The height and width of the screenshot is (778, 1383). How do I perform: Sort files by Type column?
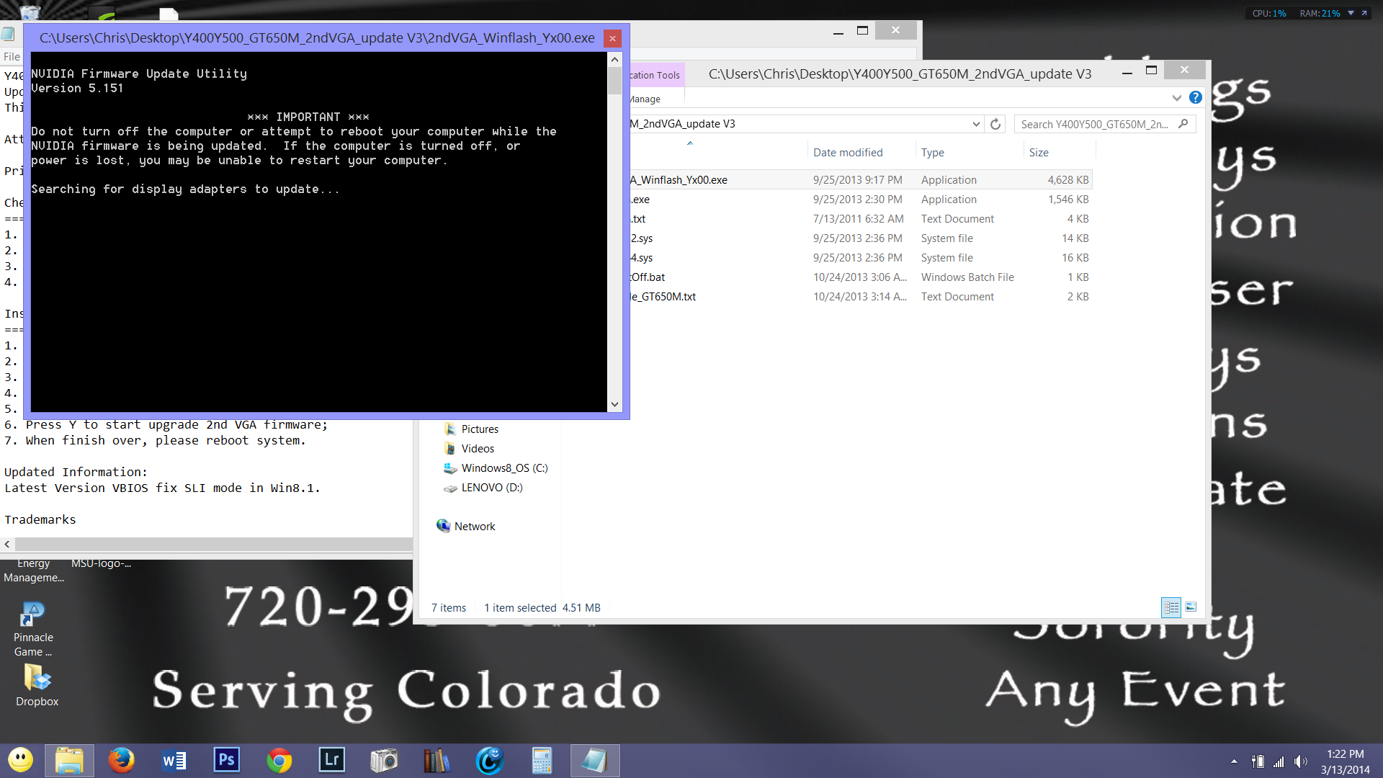pos(932,153)
